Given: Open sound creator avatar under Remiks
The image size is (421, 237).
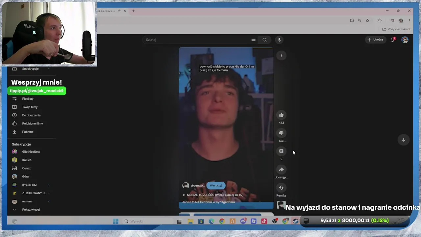Looking at the screenshot, I should coord(281,205).
